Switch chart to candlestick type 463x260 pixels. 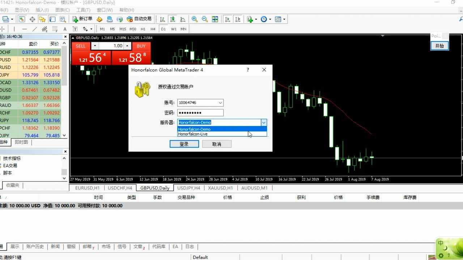pyautogui.click(x=173, y=19)
